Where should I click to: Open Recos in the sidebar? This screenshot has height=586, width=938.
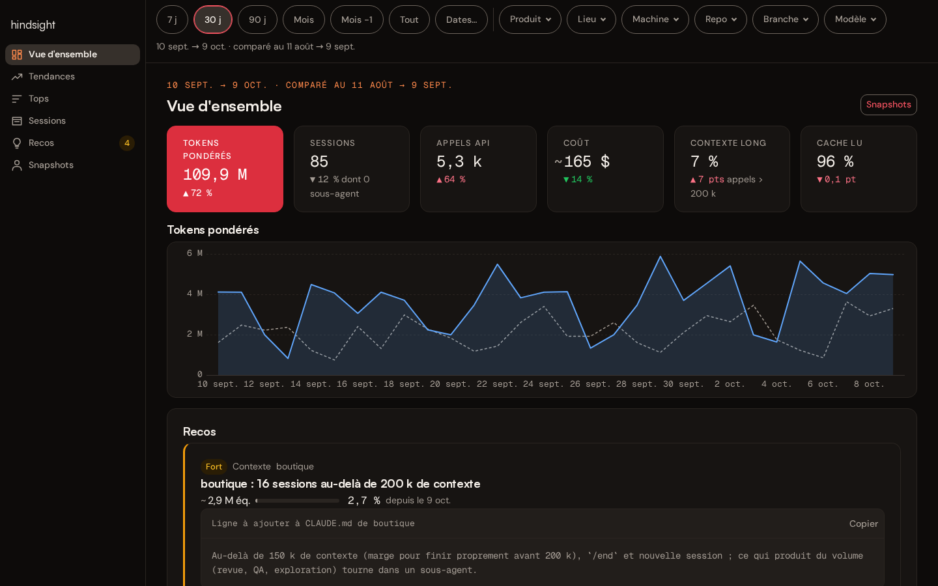[72, 143]
